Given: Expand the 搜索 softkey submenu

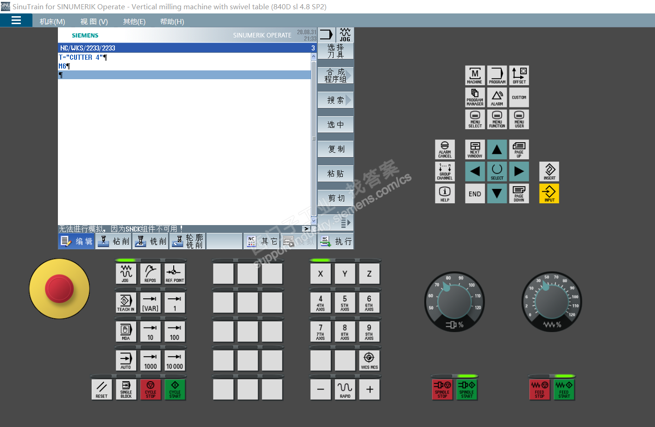Looking at the screenshot, I should click(x=336, y=100).
